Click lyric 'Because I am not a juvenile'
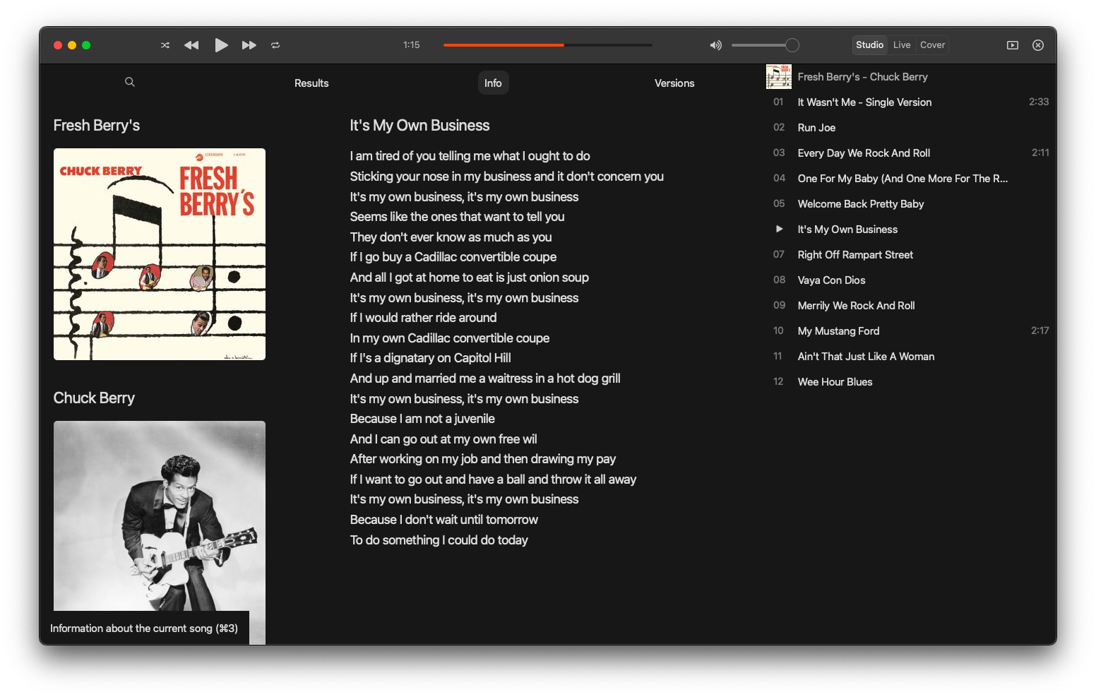This screenshot has width=1096, height=697. (422, 419)
